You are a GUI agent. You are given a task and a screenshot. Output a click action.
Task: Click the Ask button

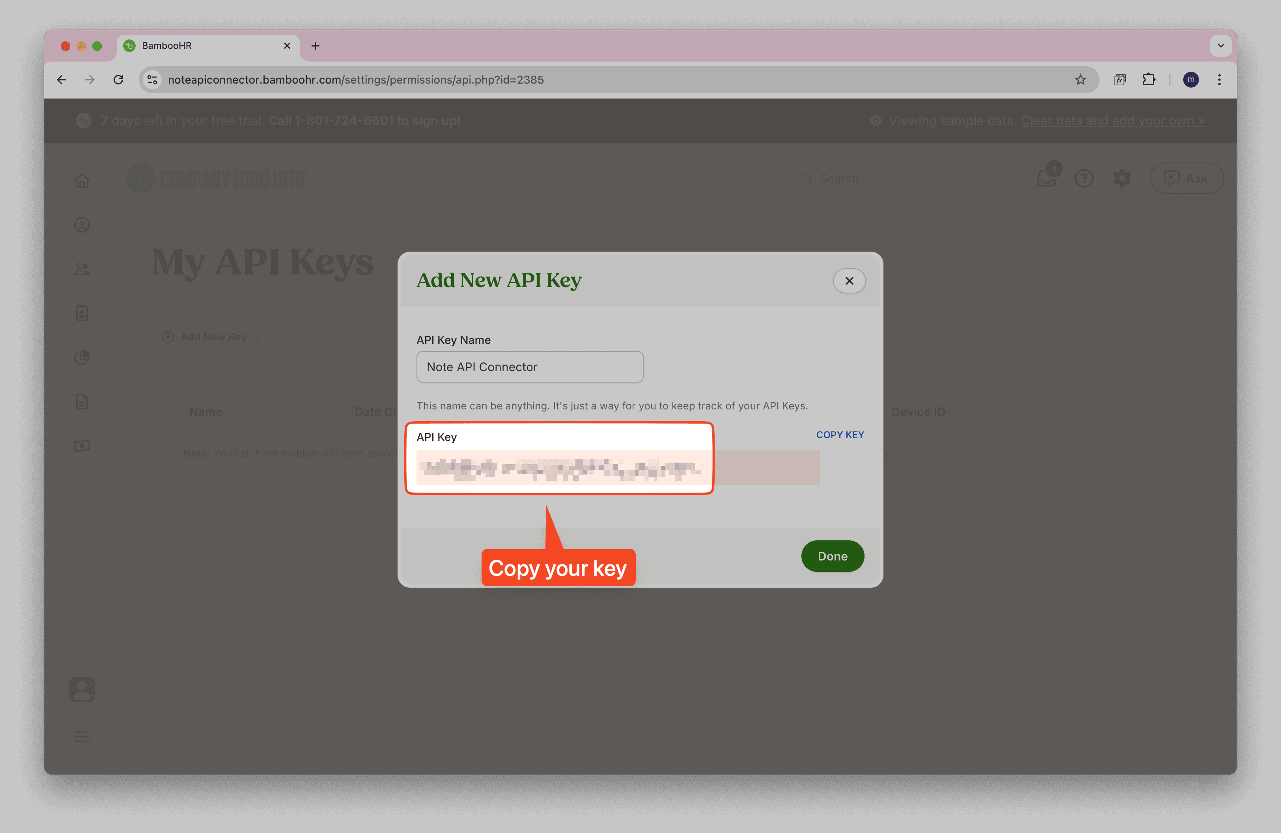pos(1187,178)
